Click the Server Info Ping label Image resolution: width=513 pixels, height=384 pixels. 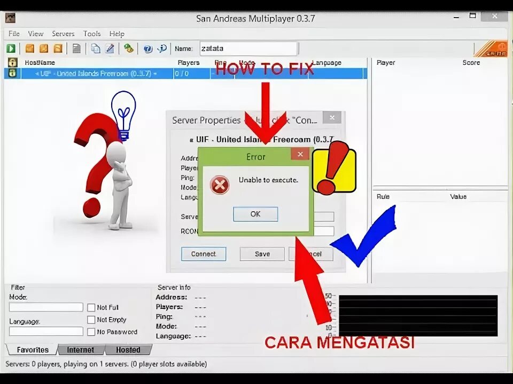click(164, 316)
